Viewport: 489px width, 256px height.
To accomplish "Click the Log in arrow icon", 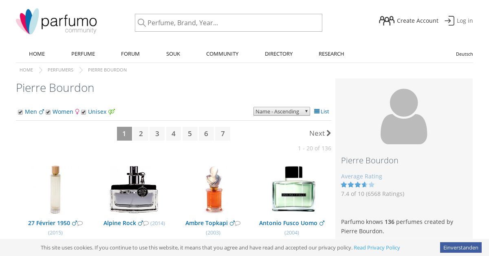I will tap(449, 21).
